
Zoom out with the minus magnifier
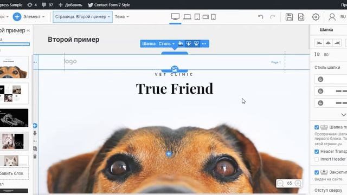pyautogui.click(x=280, y=183)
